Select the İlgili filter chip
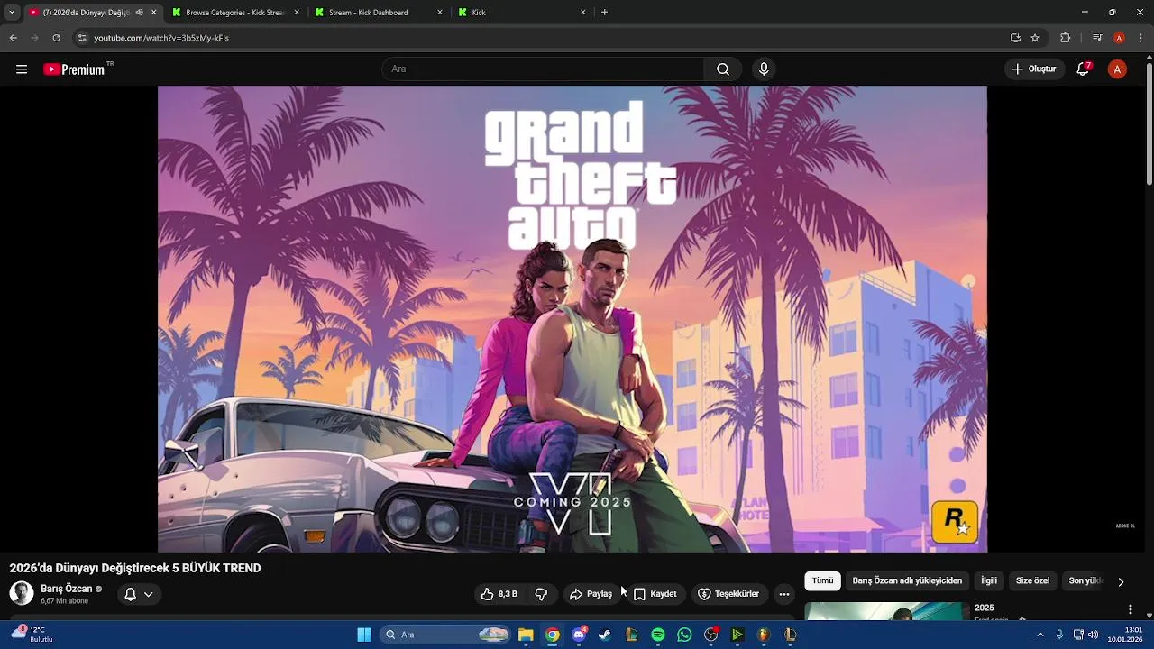Screen dimensions: 1154x649 click(x=989, y=581)
